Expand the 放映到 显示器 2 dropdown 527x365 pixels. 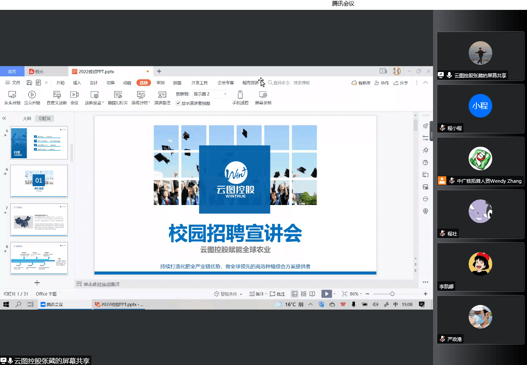(225, 94)
